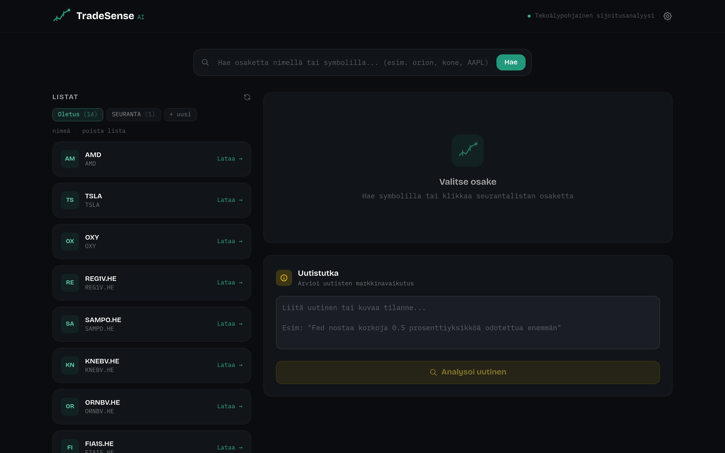This screenshot has height=453, width=725.
Task: Load SAMPO.HE with its Lataa link
Action: coord(230,324)
